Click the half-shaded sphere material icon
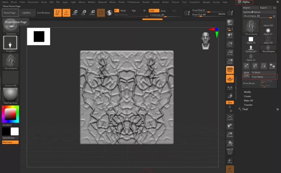Viewport: 281px width, 173px height. pyautogui.click(x=109, y=13)
